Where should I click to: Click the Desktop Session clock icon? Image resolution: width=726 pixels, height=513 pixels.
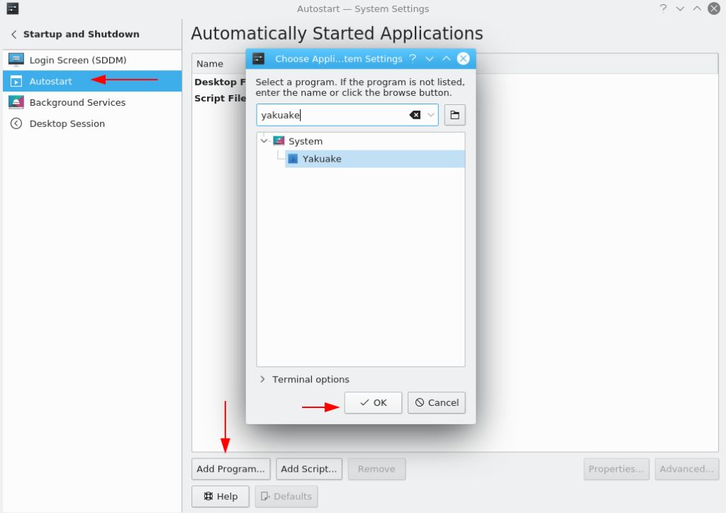coord(16,123)
